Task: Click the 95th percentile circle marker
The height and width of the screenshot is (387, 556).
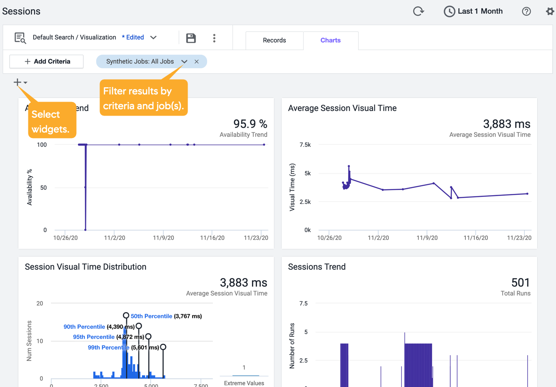Action: [x=148, y=337]
